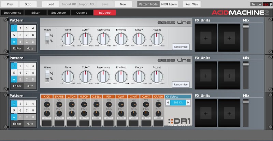Open the Options tab
Screen dimensions: 273x141
pyautogui.click(x=82, y=13)
